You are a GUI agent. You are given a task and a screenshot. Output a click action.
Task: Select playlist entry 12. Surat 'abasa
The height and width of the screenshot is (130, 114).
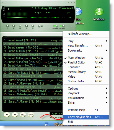coord(33,80)
